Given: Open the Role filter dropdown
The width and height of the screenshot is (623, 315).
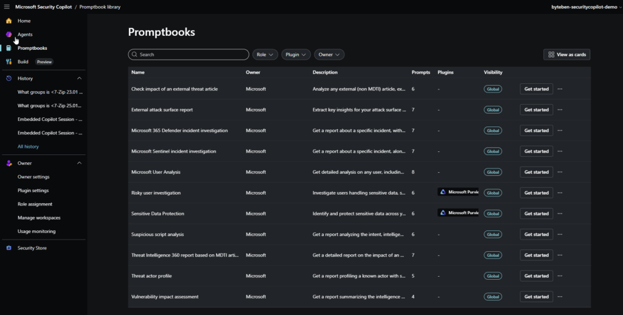Looking at the screenshot, I should pos(265,55).
